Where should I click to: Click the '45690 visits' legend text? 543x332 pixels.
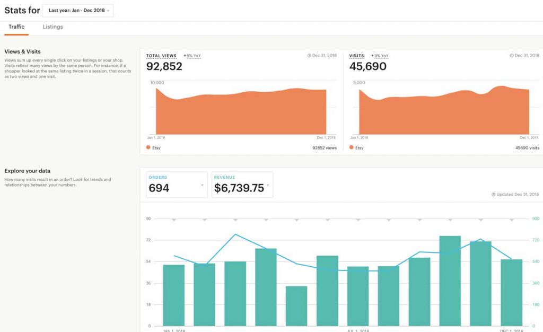point(527,148)
